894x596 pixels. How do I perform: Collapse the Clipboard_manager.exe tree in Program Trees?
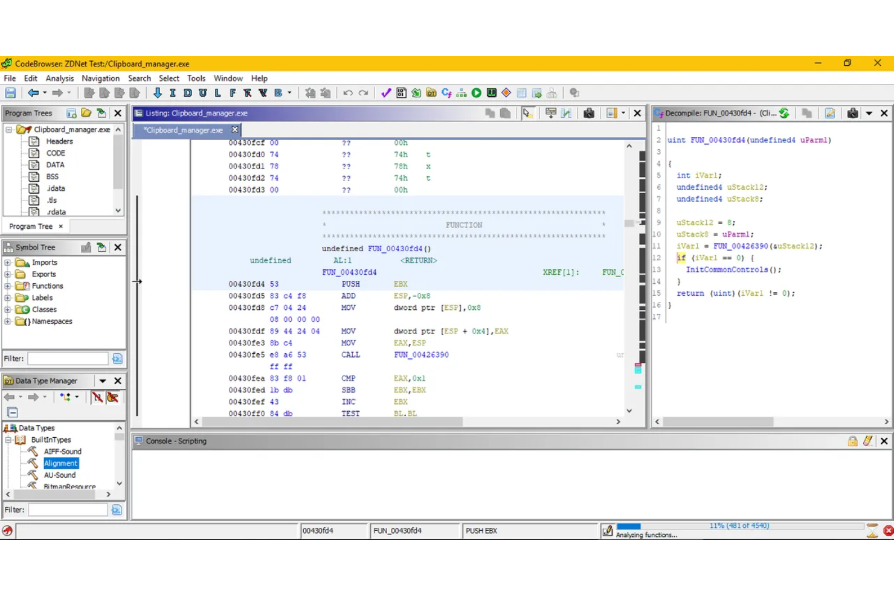point(8,129)
